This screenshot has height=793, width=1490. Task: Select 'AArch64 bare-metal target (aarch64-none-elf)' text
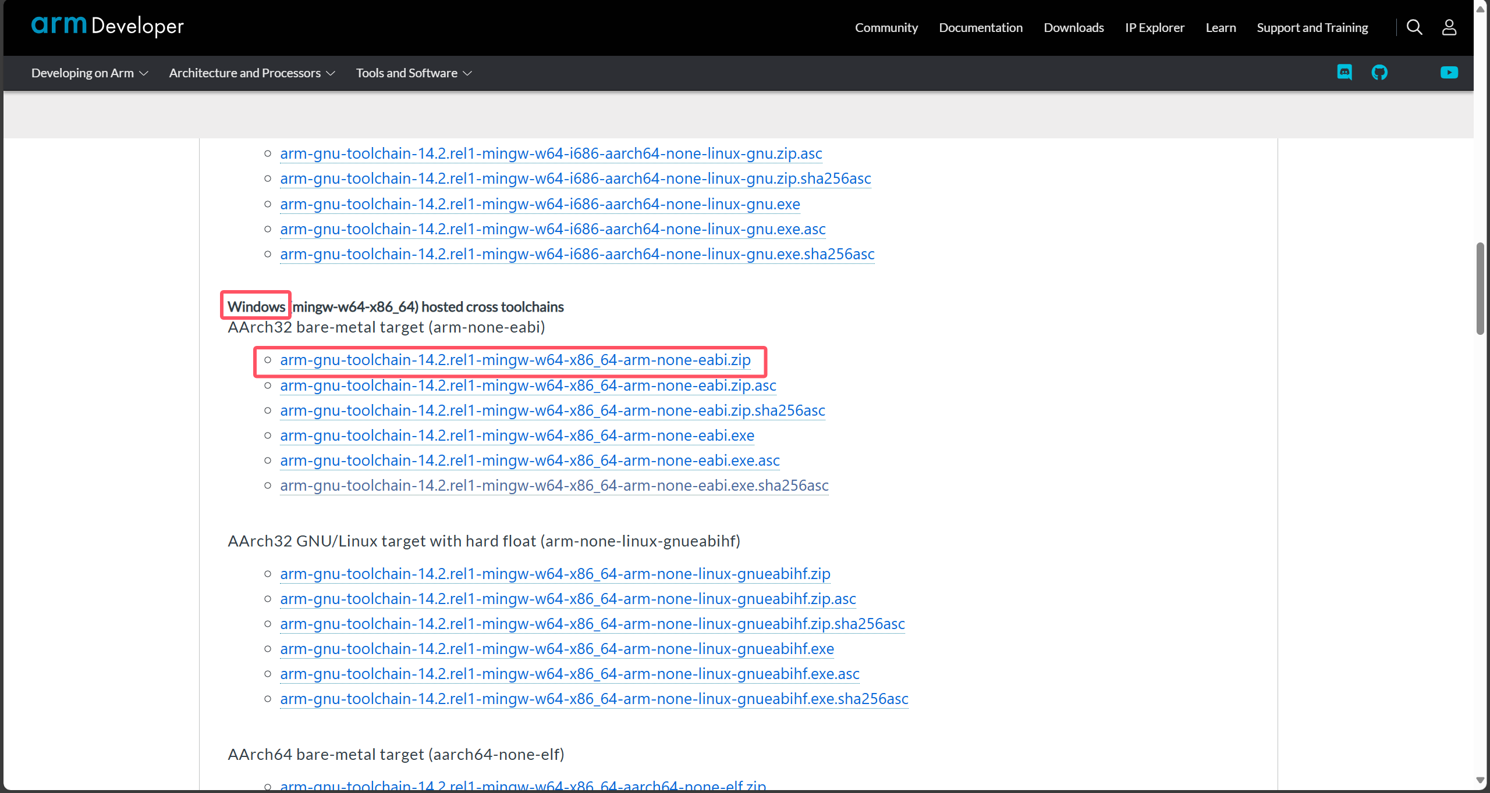pos(396,755)
